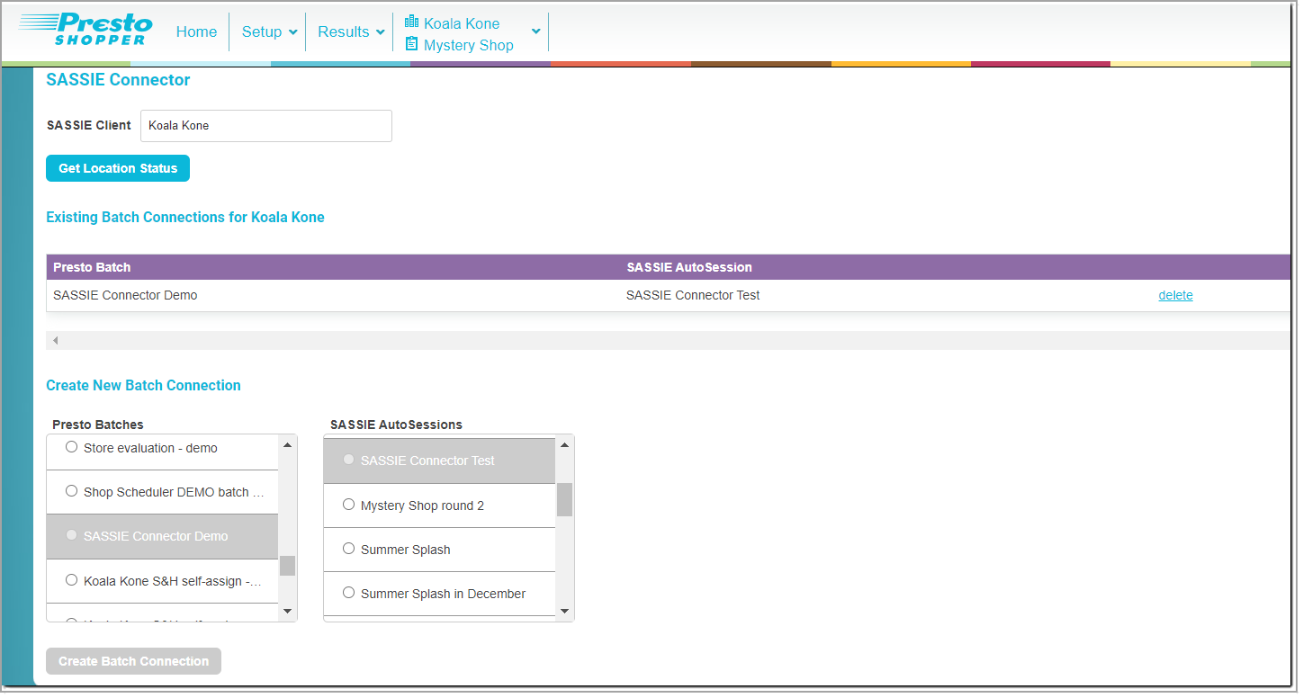Click the horizontal scrollbar left arrow
The image size is (1303, 698).
[x=55, y=341]
